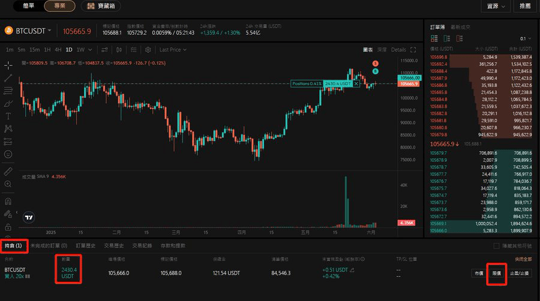Open the 資源 dropdown menu
Screen dimensions: 540x301
496,6
